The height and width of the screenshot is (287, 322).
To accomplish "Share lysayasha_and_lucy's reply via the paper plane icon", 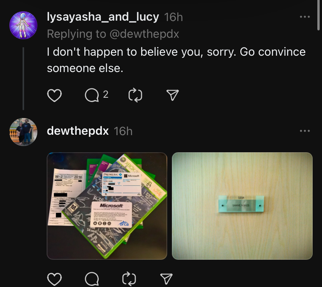I will pos(173,95).
